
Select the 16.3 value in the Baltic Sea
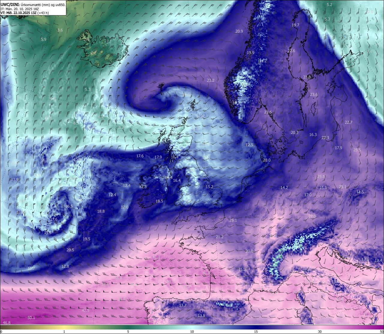[x=313, y=134]
